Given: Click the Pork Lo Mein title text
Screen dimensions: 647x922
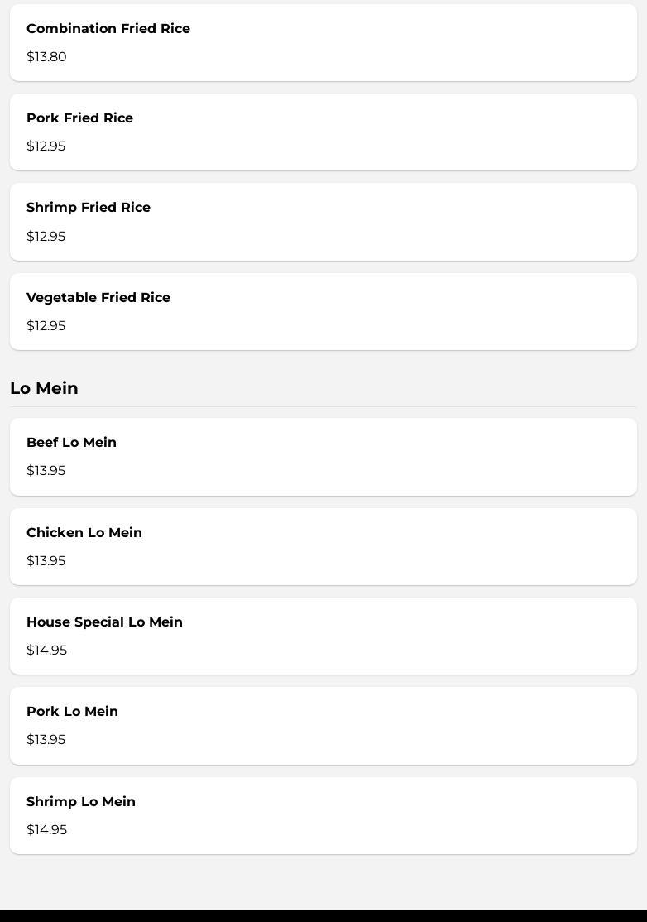Looking at the screenshot, I should click(x=72, y=712).
